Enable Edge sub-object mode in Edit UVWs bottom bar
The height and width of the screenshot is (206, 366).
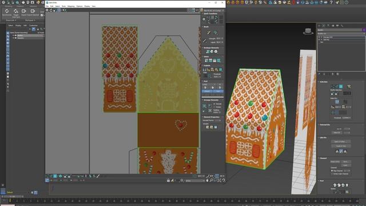pyautogui.click(x=51, y=176)
